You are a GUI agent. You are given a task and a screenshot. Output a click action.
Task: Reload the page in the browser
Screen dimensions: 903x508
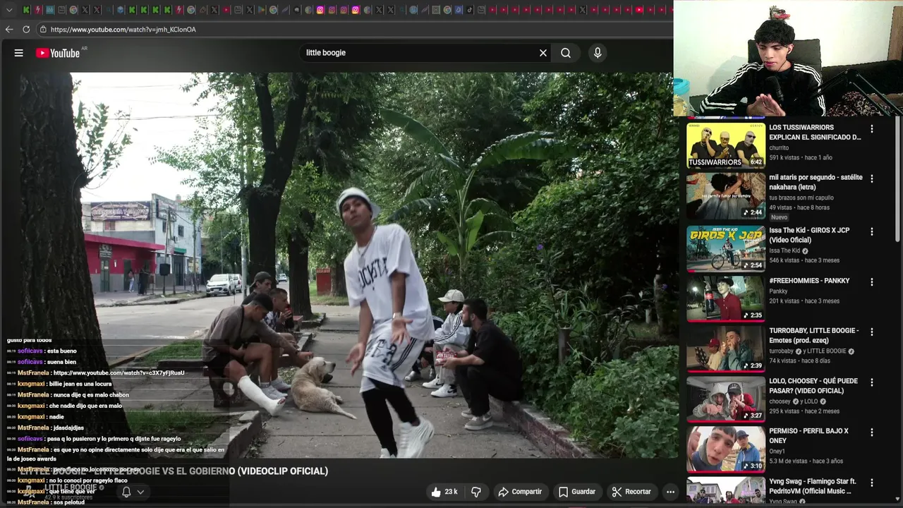point(26,30)
